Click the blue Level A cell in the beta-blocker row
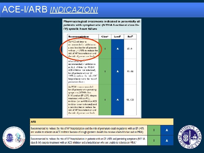 pyautogui.click(x=118, y=71)
